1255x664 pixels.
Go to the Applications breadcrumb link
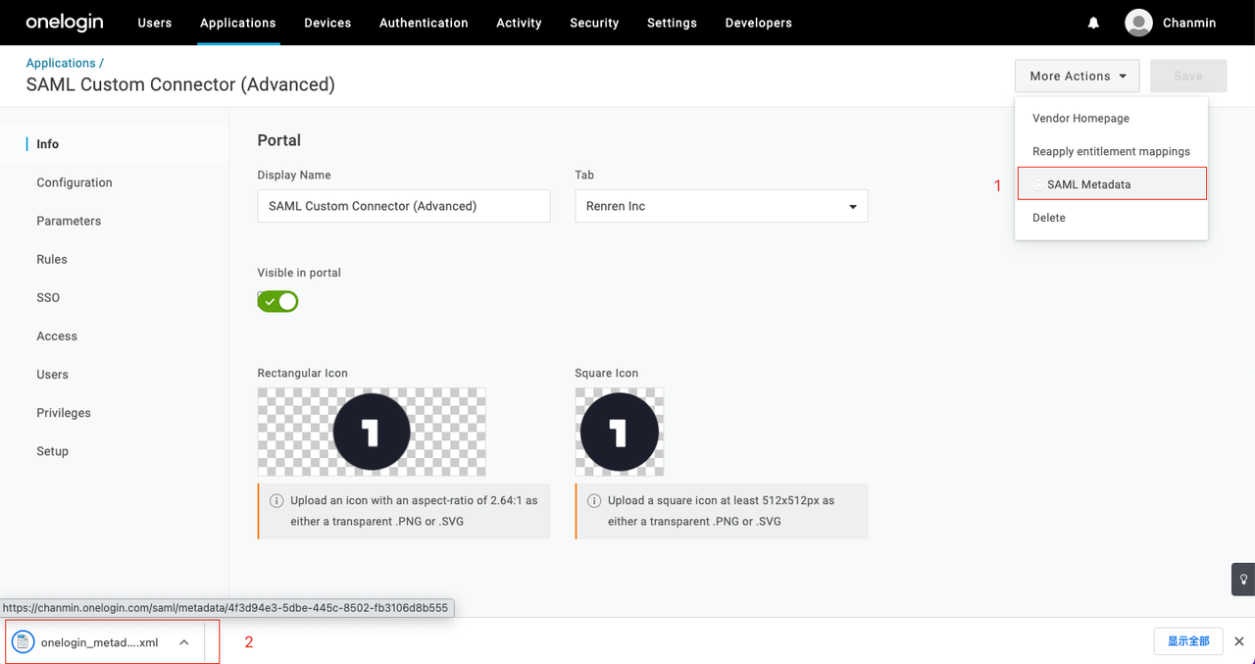click(x=61, y=63)
